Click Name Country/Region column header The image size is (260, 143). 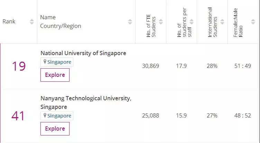click(61, 21)
